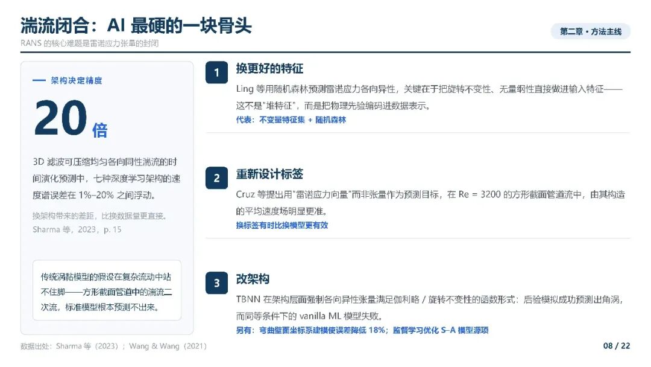Image resolution: width=651 pixels, height=367 pixels.
Task: Click note 换架构带来的差距，比换数据量更直接
Action: 99,215
